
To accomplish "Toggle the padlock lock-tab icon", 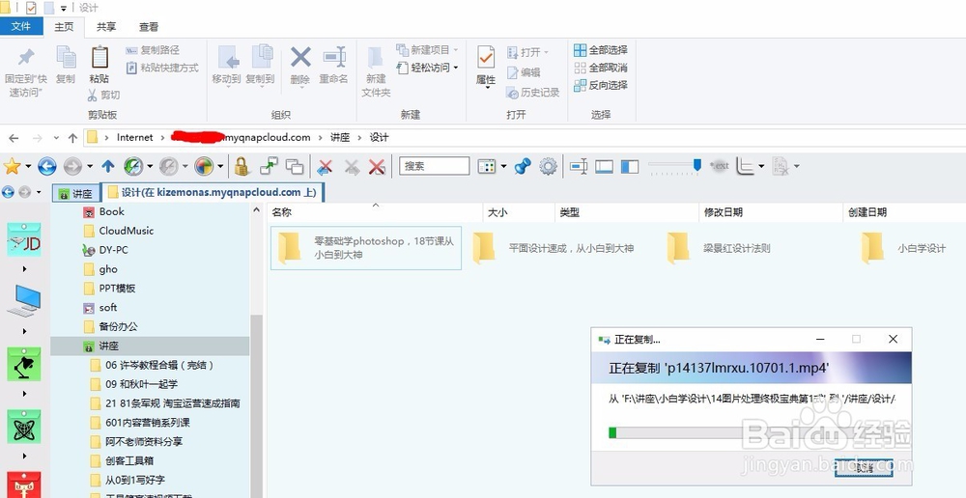I will pos(241,166).
